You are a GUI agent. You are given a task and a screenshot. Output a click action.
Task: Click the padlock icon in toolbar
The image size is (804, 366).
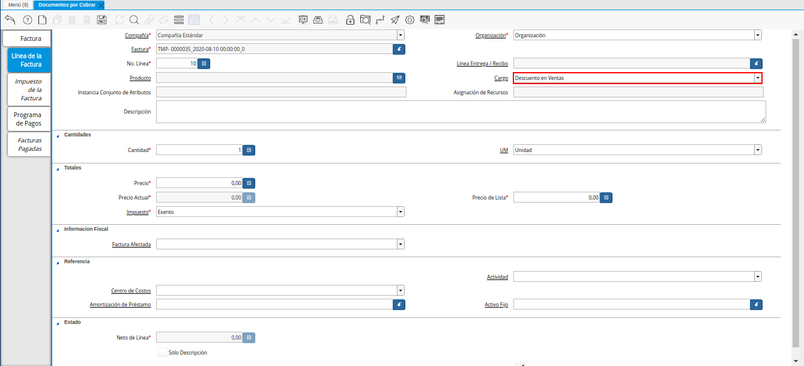pos(350,20)
